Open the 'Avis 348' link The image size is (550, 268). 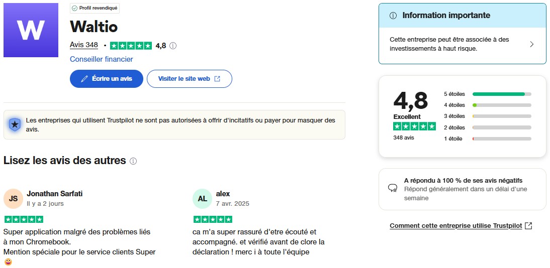tap(84, 45)
